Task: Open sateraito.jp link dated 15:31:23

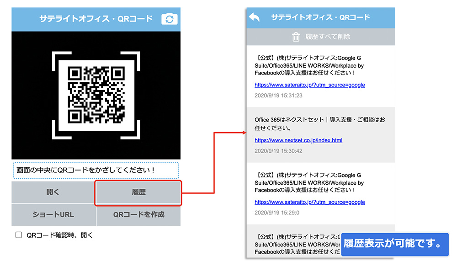Action: (x=309, y=85)
